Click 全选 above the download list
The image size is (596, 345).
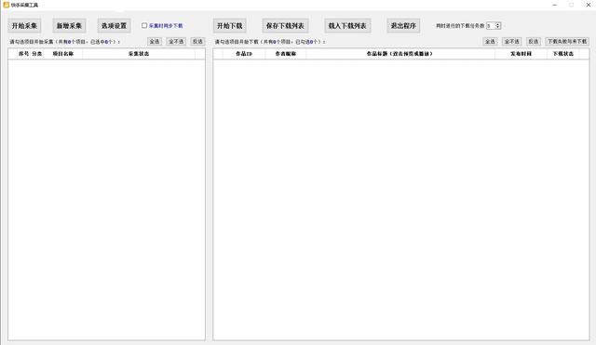tap(490, 41)
